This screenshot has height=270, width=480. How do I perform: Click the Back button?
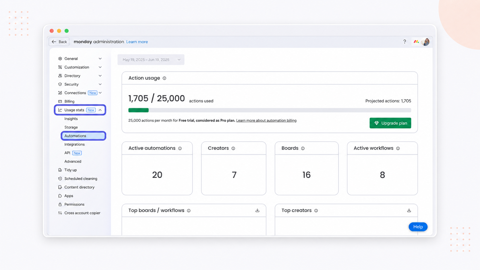[x=59, y=42]
